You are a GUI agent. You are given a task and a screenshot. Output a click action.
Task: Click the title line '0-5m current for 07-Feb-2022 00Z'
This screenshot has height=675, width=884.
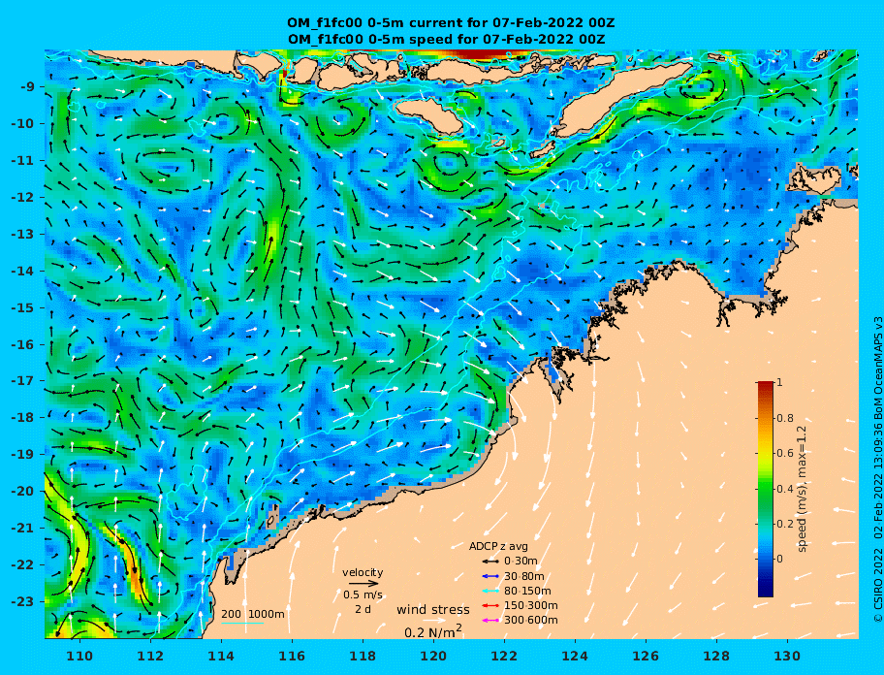451,23
